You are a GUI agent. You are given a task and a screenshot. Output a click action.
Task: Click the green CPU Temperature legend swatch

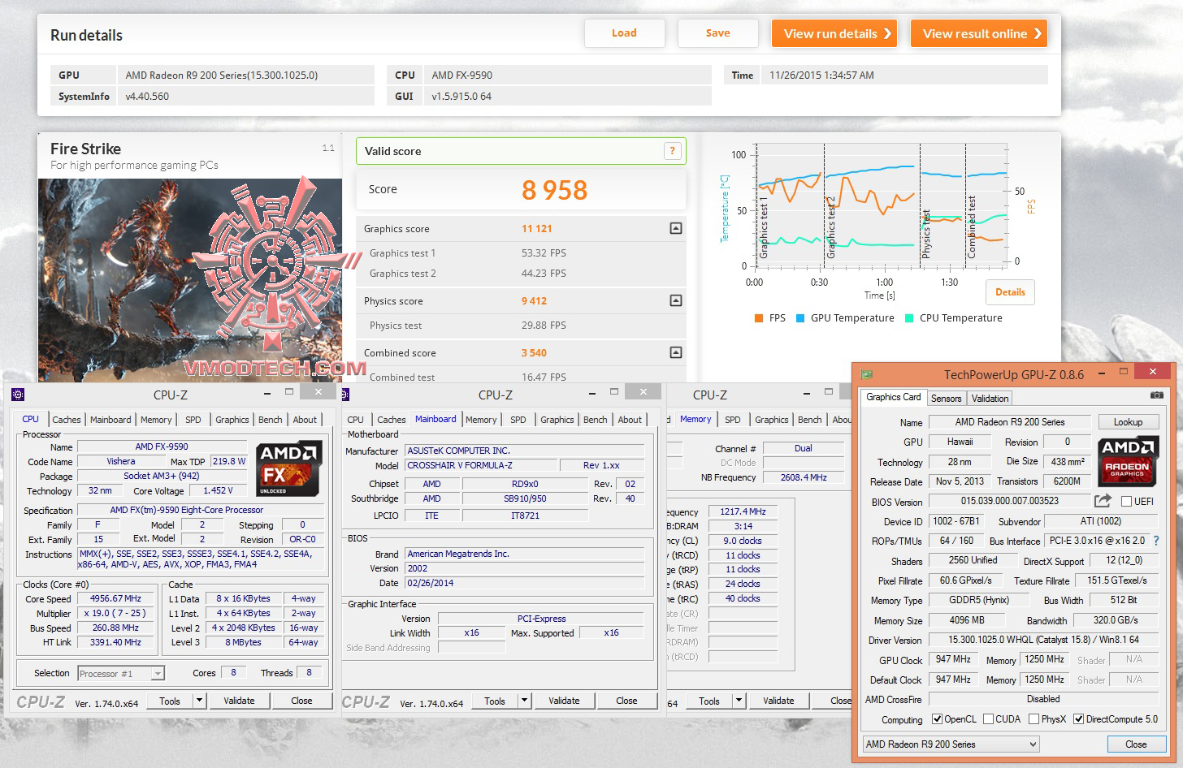point(909,318)
